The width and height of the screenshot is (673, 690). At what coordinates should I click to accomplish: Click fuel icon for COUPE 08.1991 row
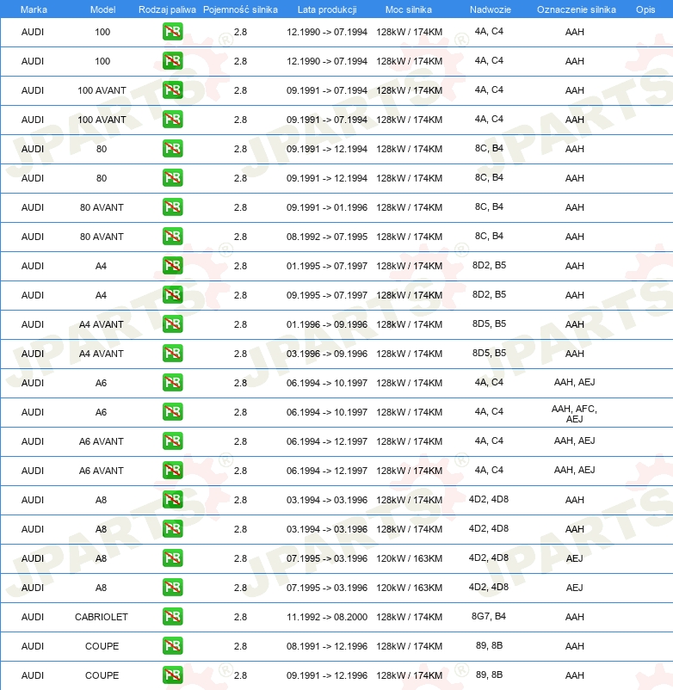point(172,645)
